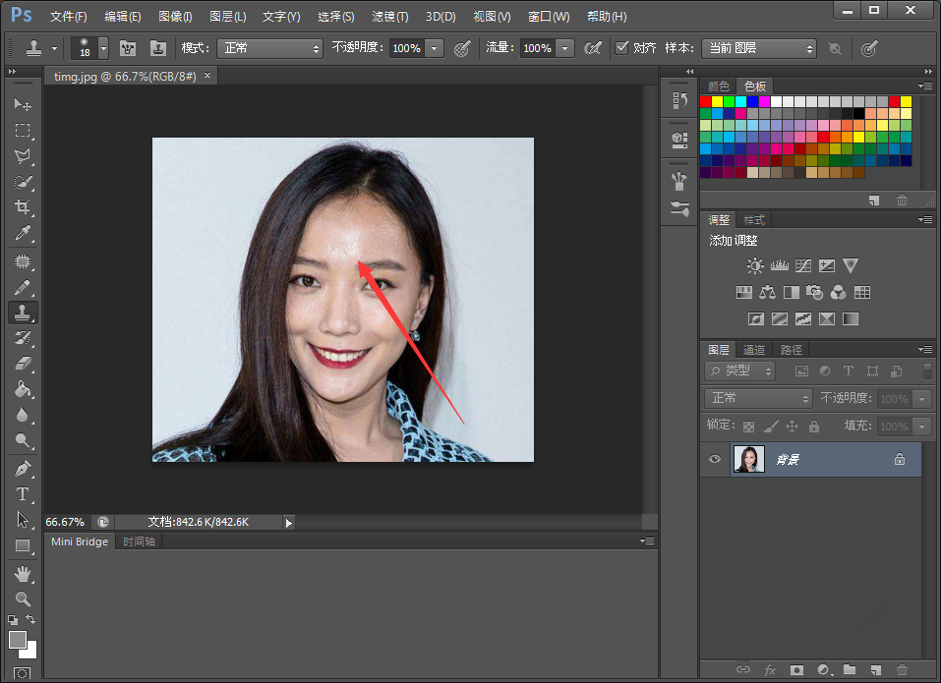Select the Pen tool
This screenshot has width=941, height=683.
[x=23, y=469]
